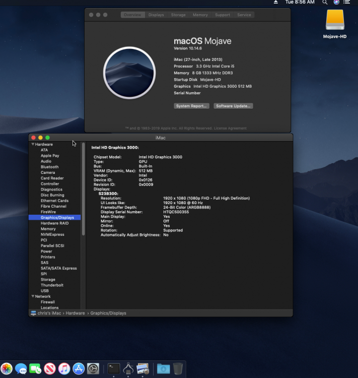The height and width of the screenshot is (378, 358).
Task: Select Thunderbolt in the sidebar
Action: point(52,285)
